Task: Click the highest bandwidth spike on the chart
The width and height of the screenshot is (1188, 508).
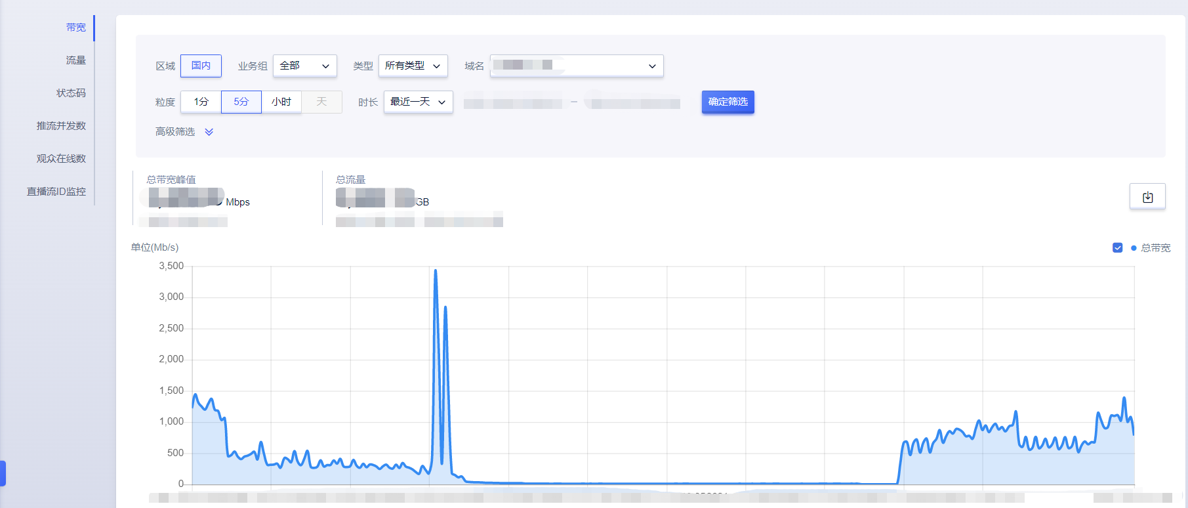Action: (x=436, y=271)
